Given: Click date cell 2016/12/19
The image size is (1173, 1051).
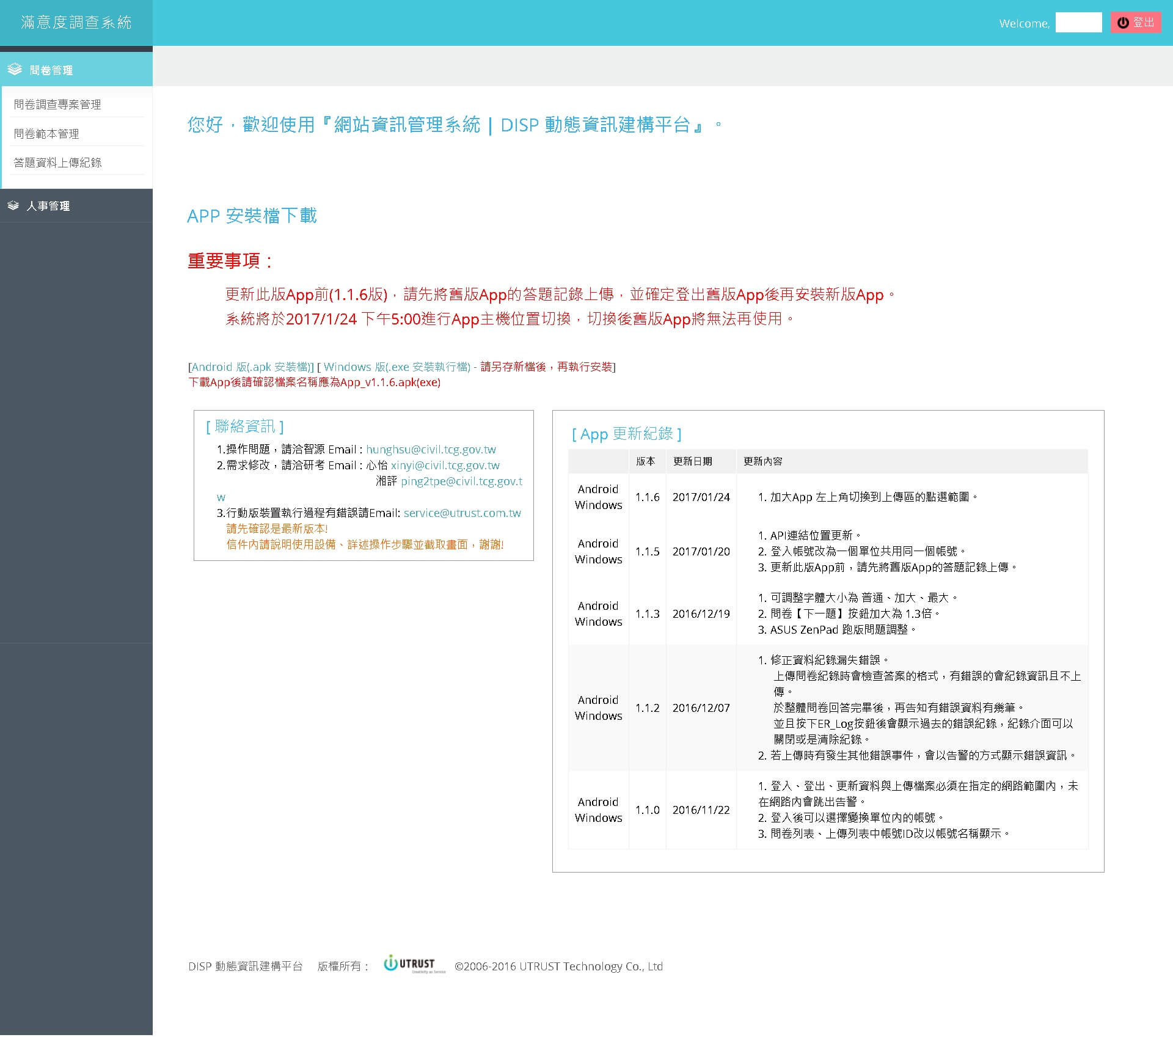Looking at the screenshot, I should (x=701, y=614).
